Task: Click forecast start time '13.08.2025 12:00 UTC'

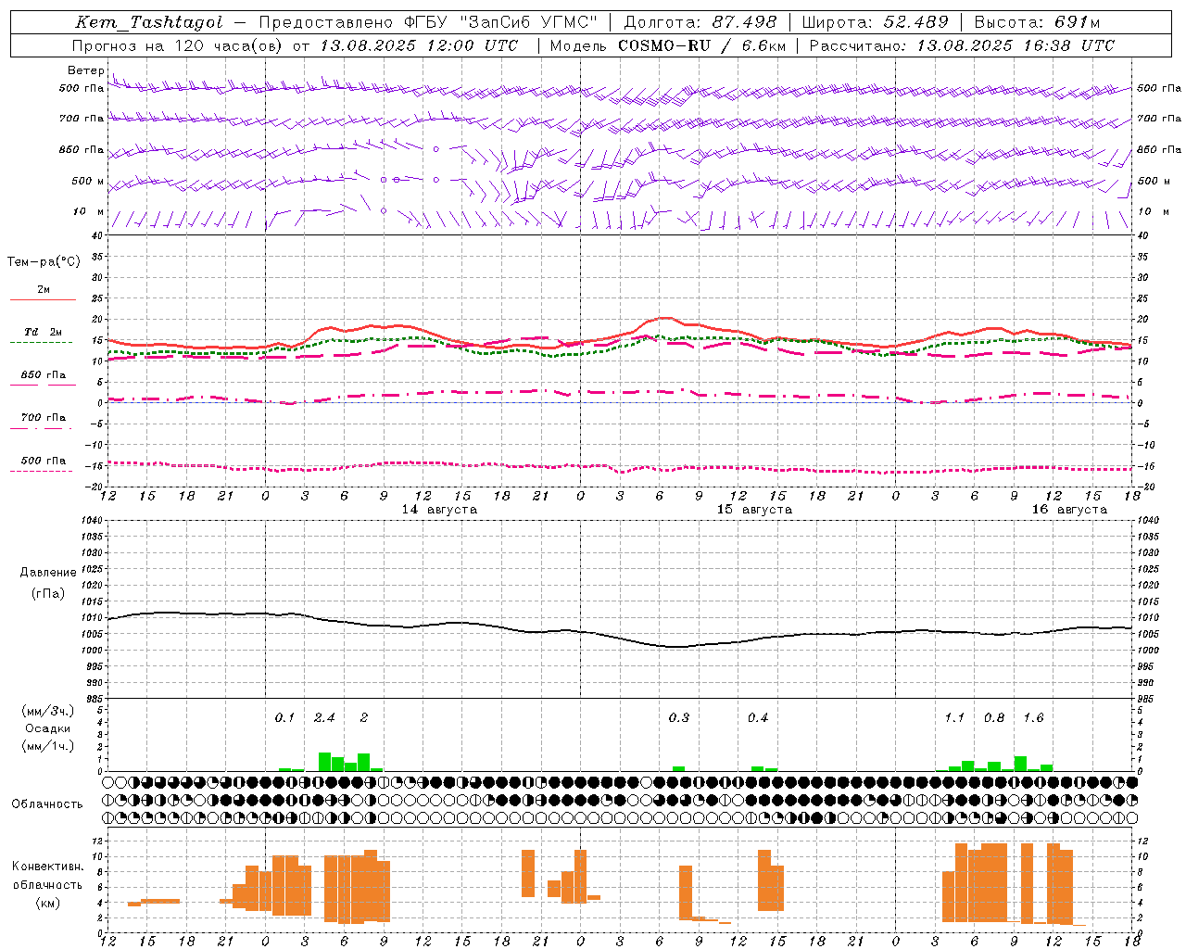Action: 419,45
